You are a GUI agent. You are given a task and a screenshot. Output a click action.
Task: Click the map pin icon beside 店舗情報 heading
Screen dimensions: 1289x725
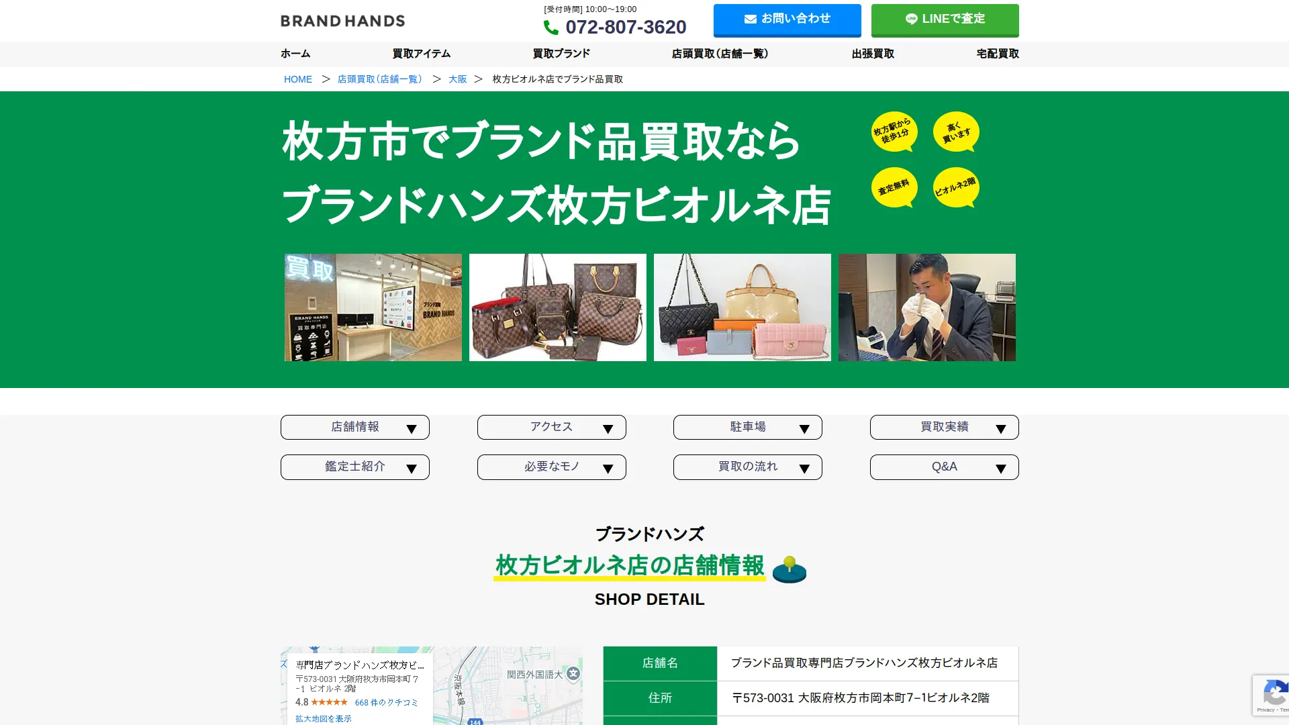(790, 569)
